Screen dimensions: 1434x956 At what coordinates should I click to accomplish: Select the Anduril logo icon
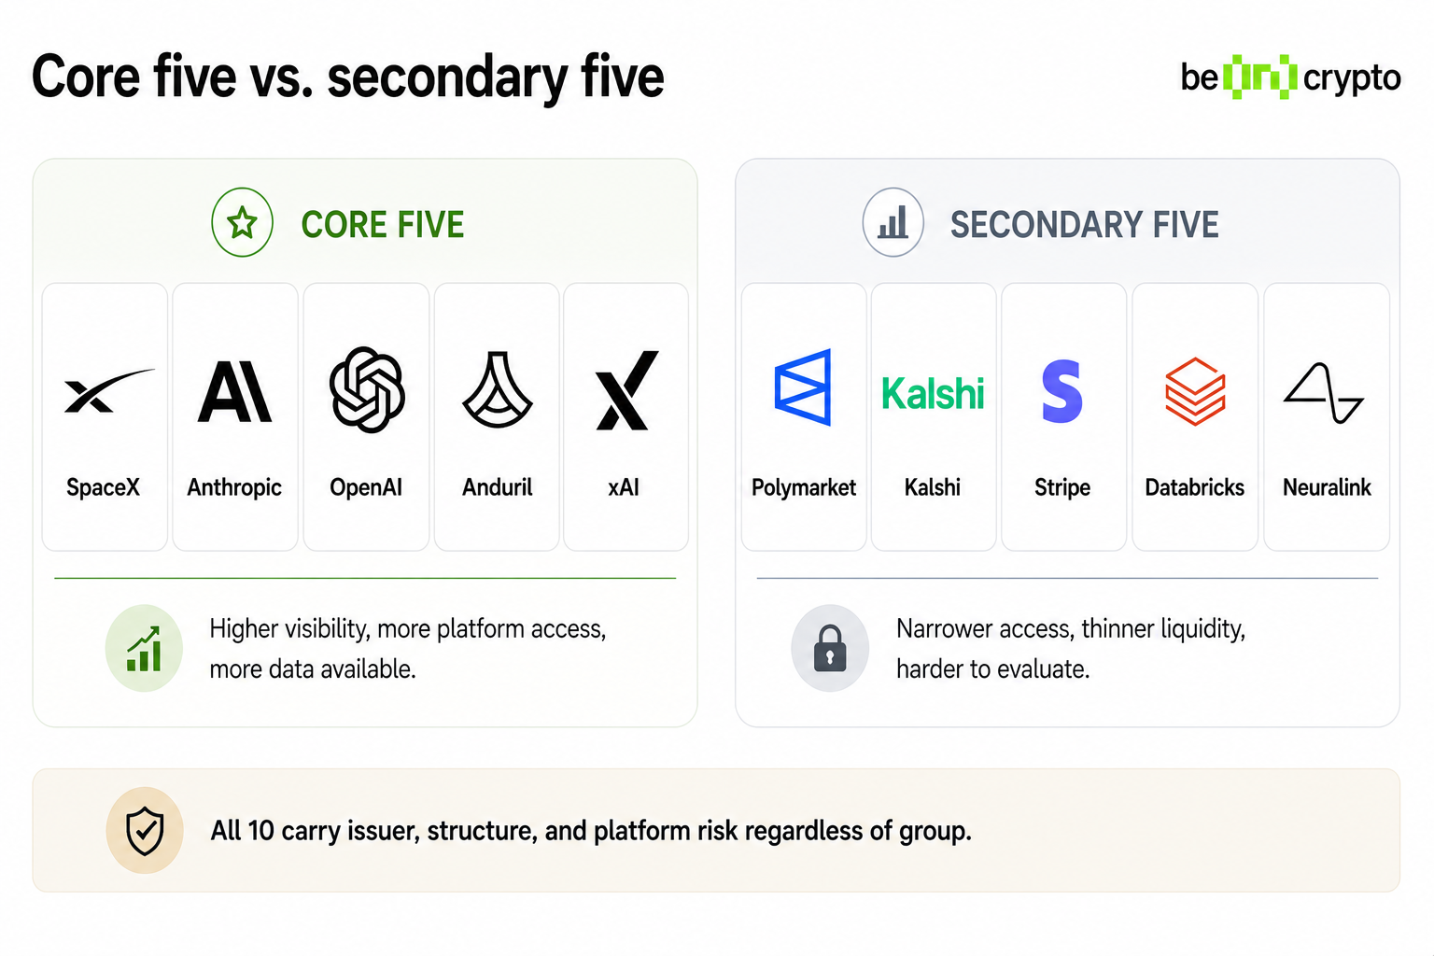click(x=498, y=390)
